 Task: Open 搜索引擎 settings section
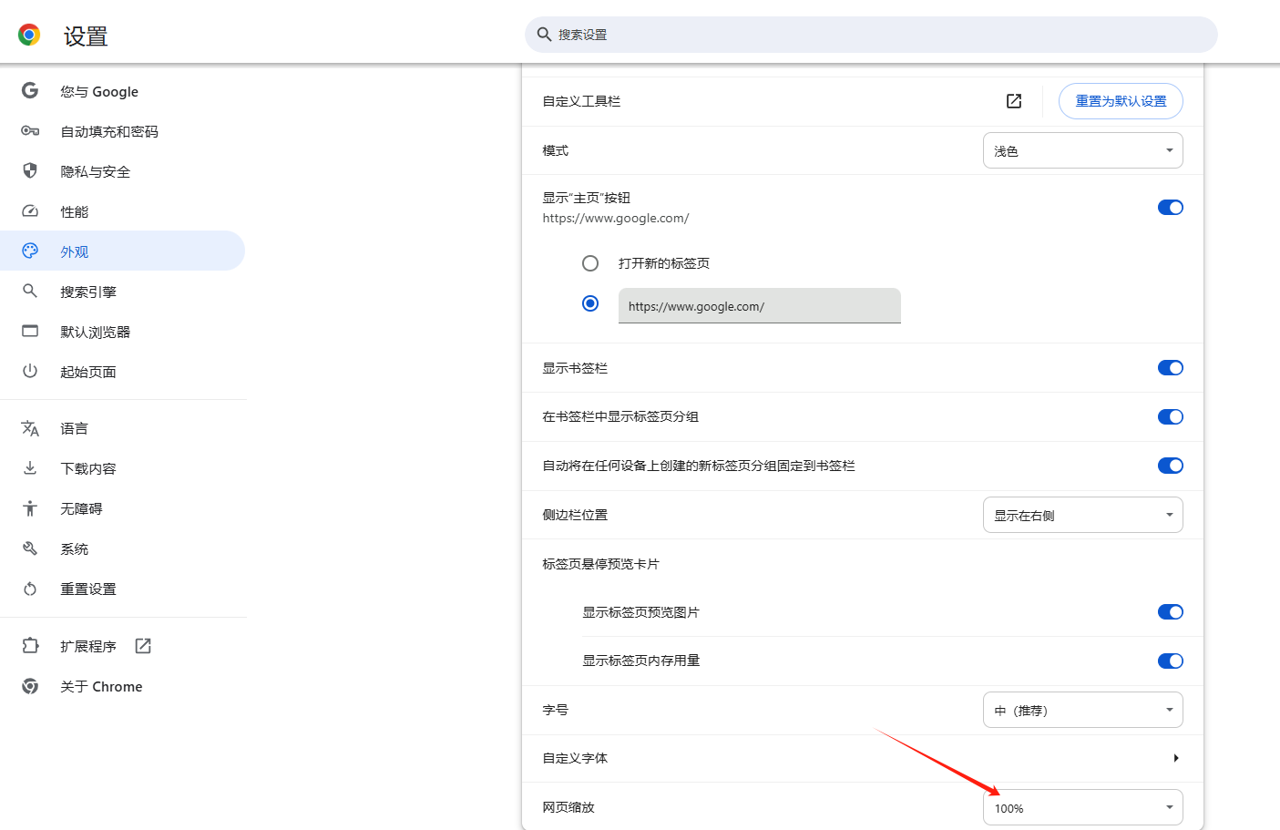[122, 292]
